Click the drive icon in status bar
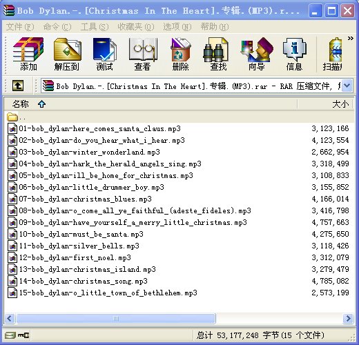Image resolution: width=359 pixels, height=345 pixels. [x=10, y=335]
